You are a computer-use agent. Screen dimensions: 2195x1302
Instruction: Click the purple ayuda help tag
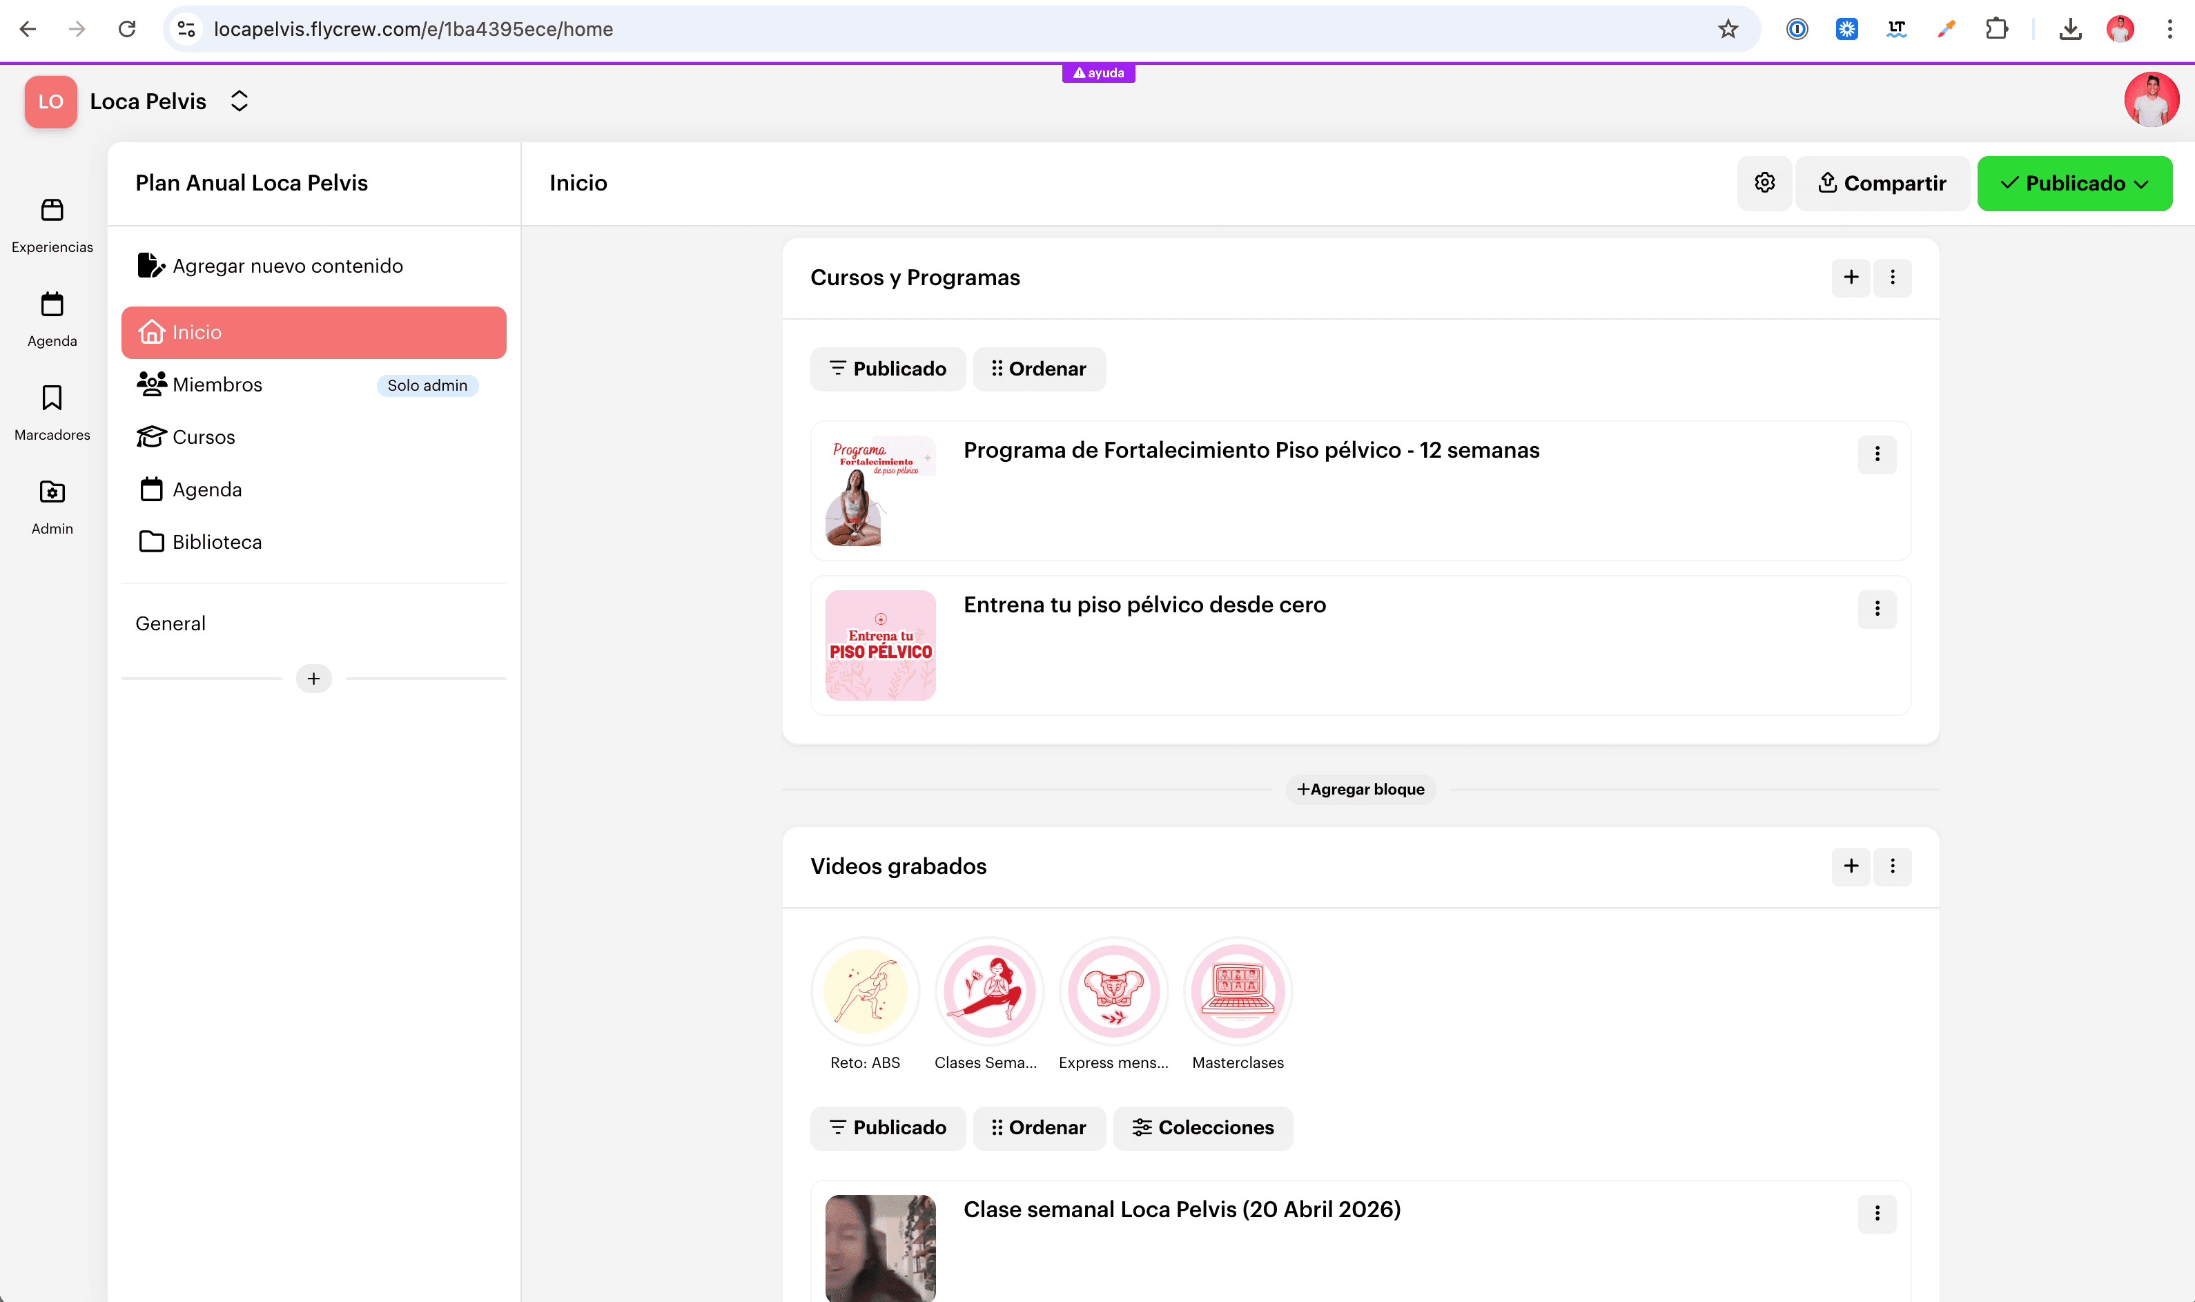coord(1098,72)
